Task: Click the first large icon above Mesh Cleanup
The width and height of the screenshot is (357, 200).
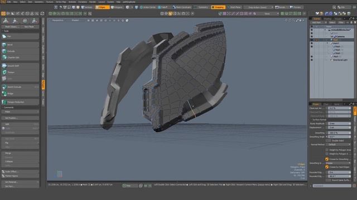Action: (6, 21)
